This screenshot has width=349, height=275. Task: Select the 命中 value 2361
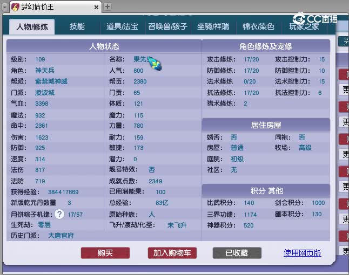[x=42, y=126]
